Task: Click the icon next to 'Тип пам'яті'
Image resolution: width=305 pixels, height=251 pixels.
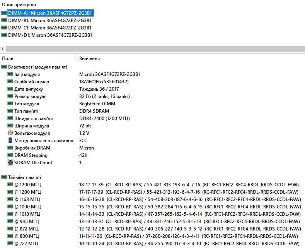Action: pyautogui.click(x=10, y=111)
